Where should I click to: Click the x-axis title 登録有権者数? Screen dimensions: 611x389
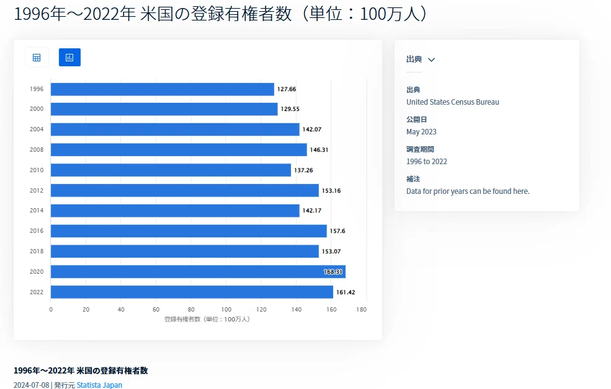point(207,320)
